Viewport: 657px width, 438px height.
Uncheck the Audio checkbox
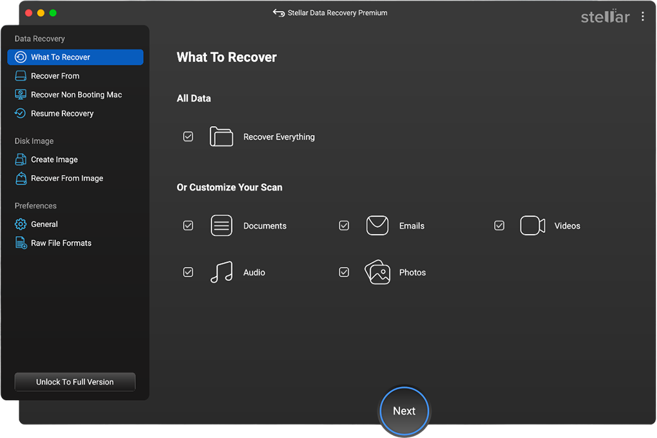pyautogui.click(x=188, y=272)
